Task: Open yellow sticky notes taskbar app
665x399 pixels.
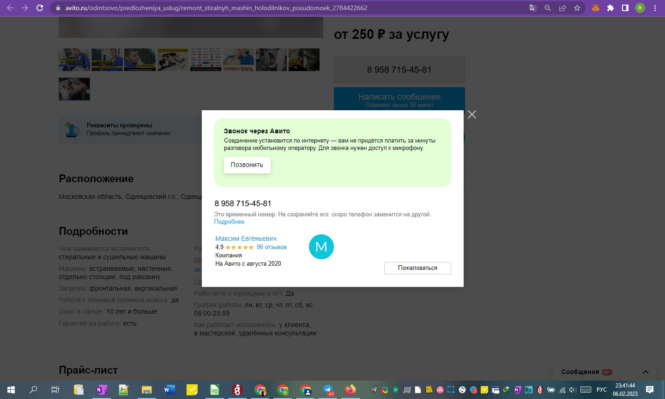Action: coord(192,390)
